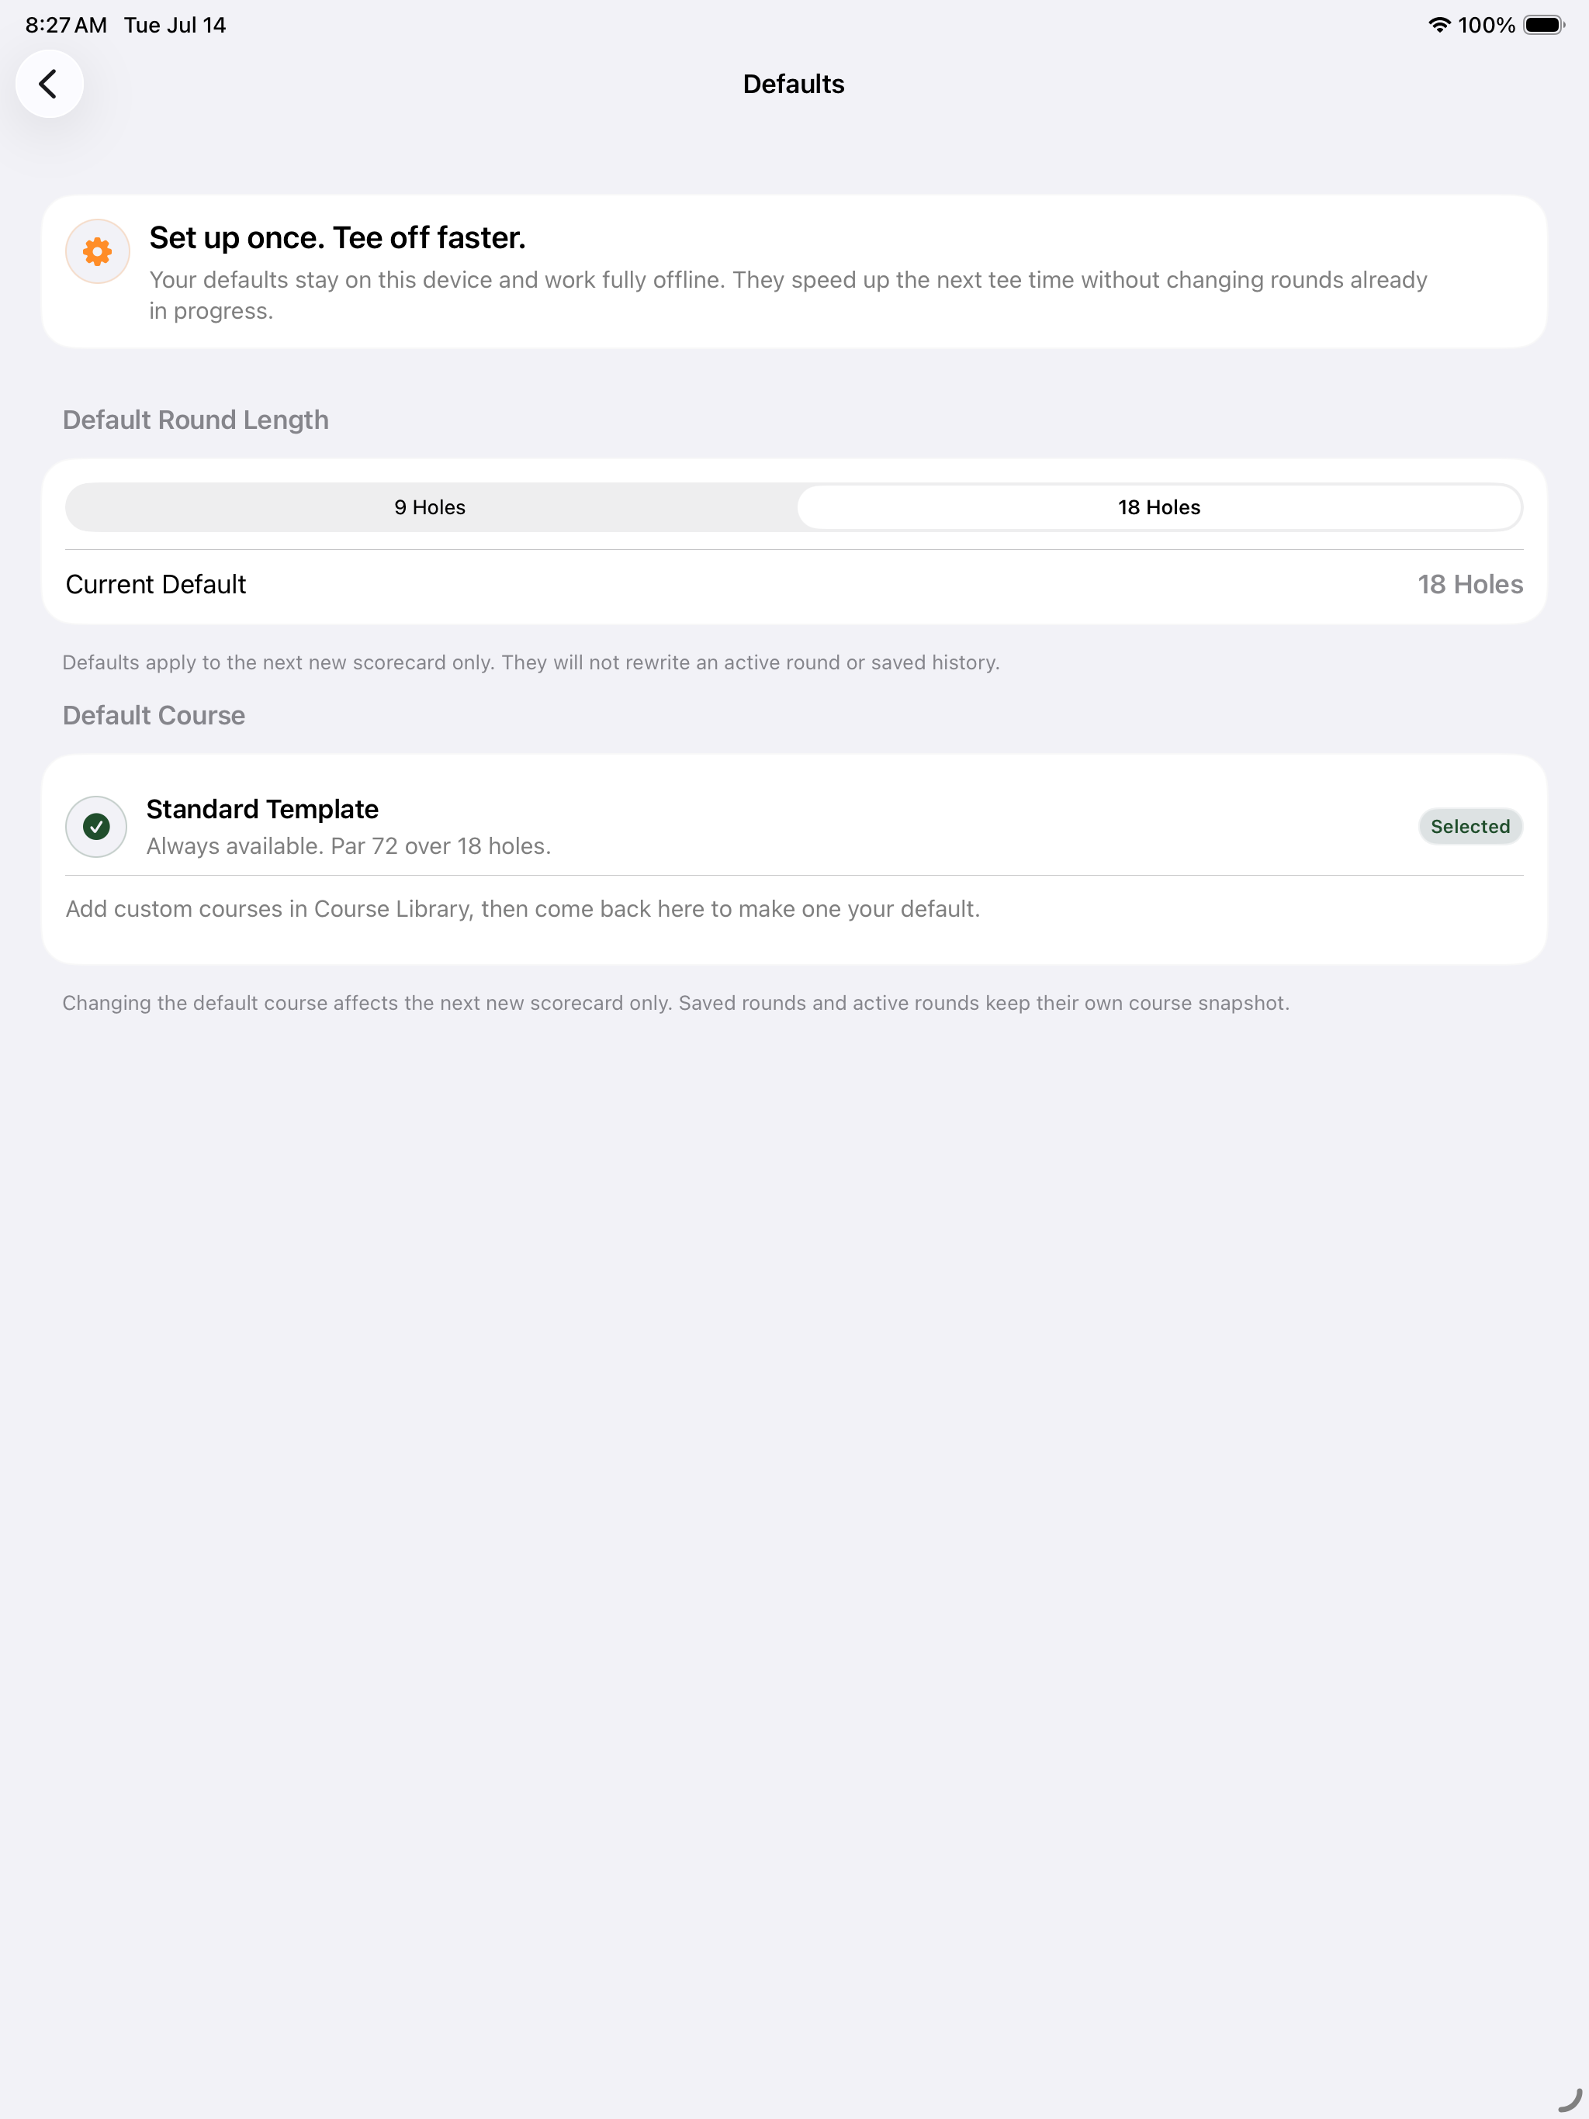Tap the Selected badge
This screenshot has width=1589, height=2119.
click(1470, 827)
